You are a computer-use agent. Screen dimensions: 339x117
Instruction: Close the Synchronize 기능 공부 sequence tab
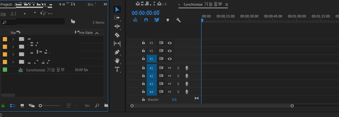[179, 4]
